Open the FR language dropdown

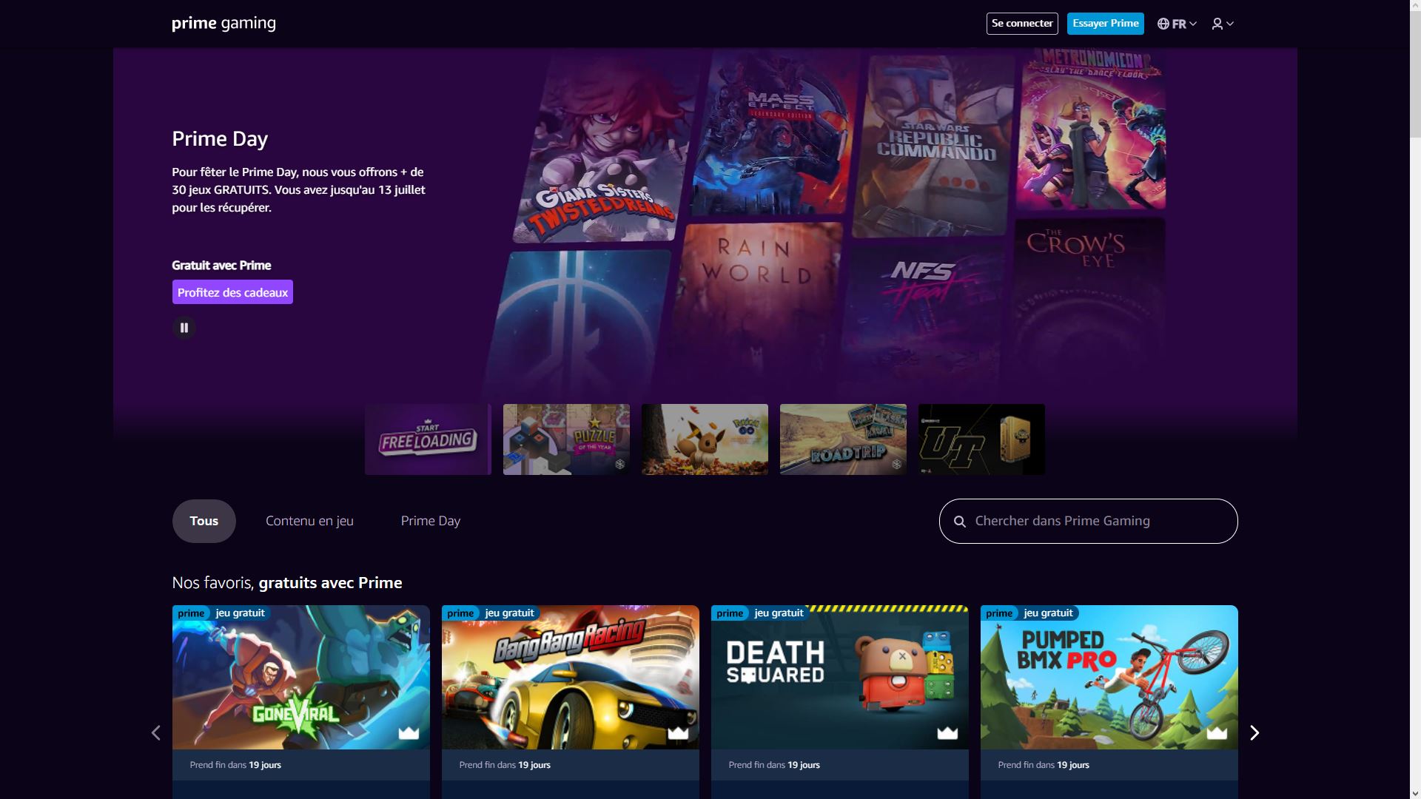1180,23
